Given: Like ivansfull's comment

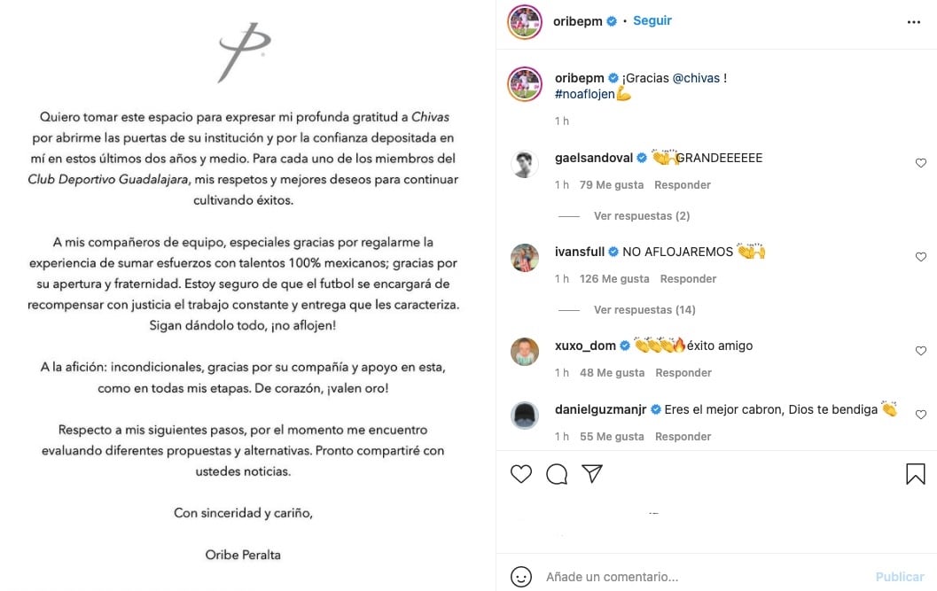Looking at the screenshot, I should point(920,257).
